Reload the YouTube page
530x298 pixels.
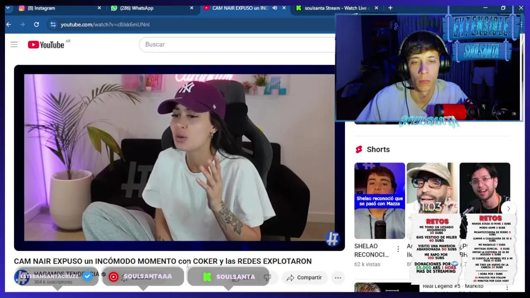[36, 24]
